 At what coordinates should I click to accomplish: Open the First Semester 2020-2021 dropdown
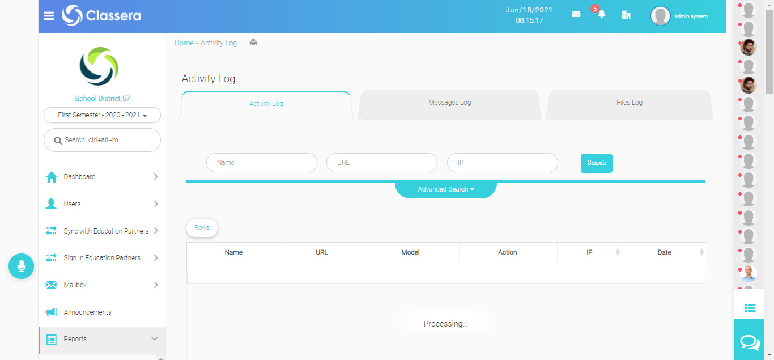102,115
